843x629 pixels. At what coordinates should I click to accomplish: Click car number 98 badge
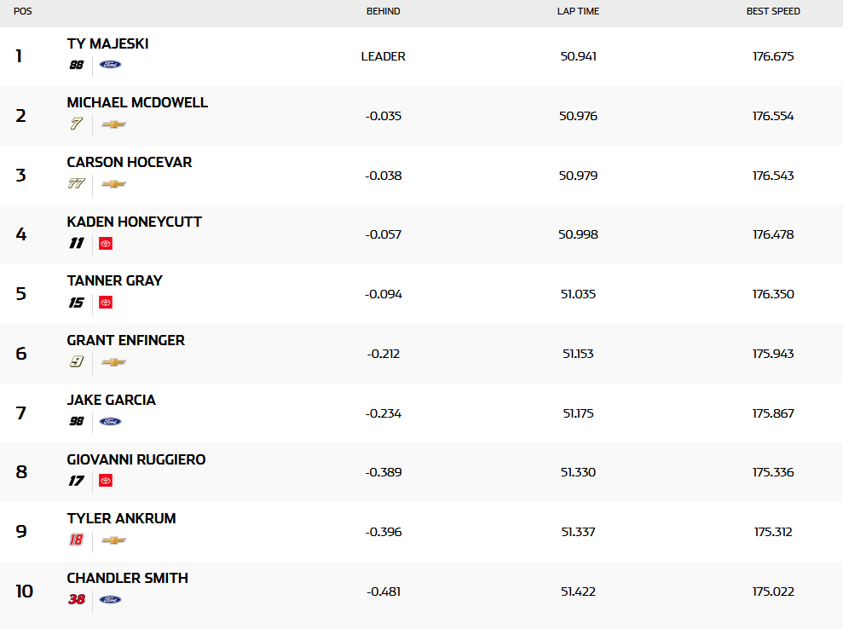(x=77, y=422)
